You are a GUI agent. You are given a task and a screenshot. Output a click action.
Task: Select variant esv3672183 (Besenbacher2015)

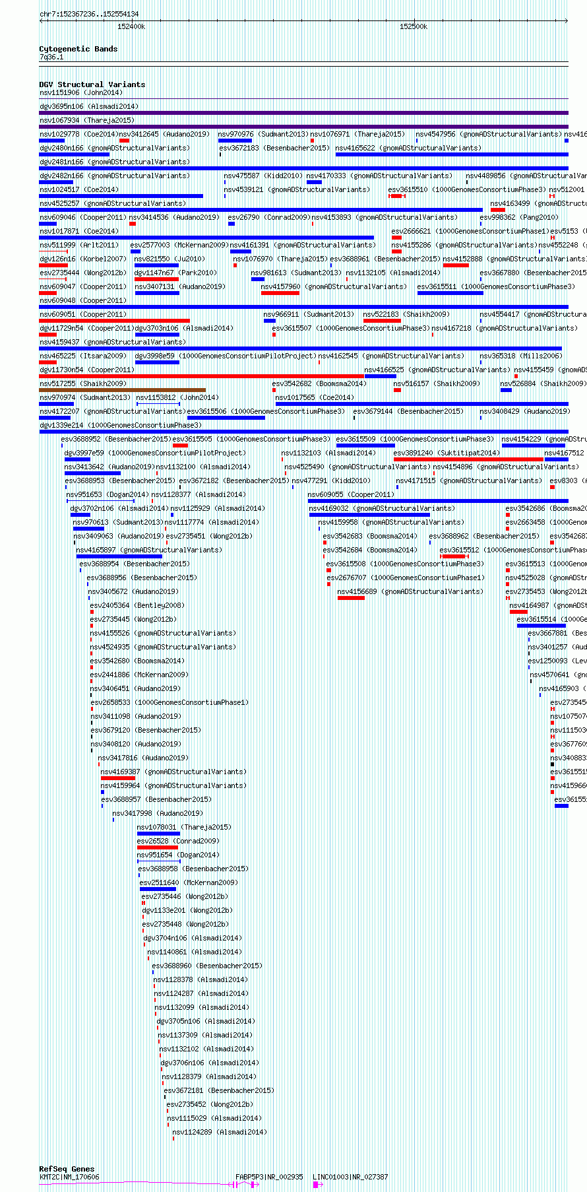[274, 149]
